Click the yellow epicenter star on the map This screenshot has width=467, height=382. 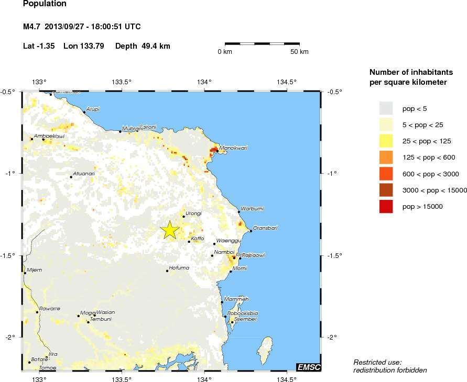(x=170, y=230)
